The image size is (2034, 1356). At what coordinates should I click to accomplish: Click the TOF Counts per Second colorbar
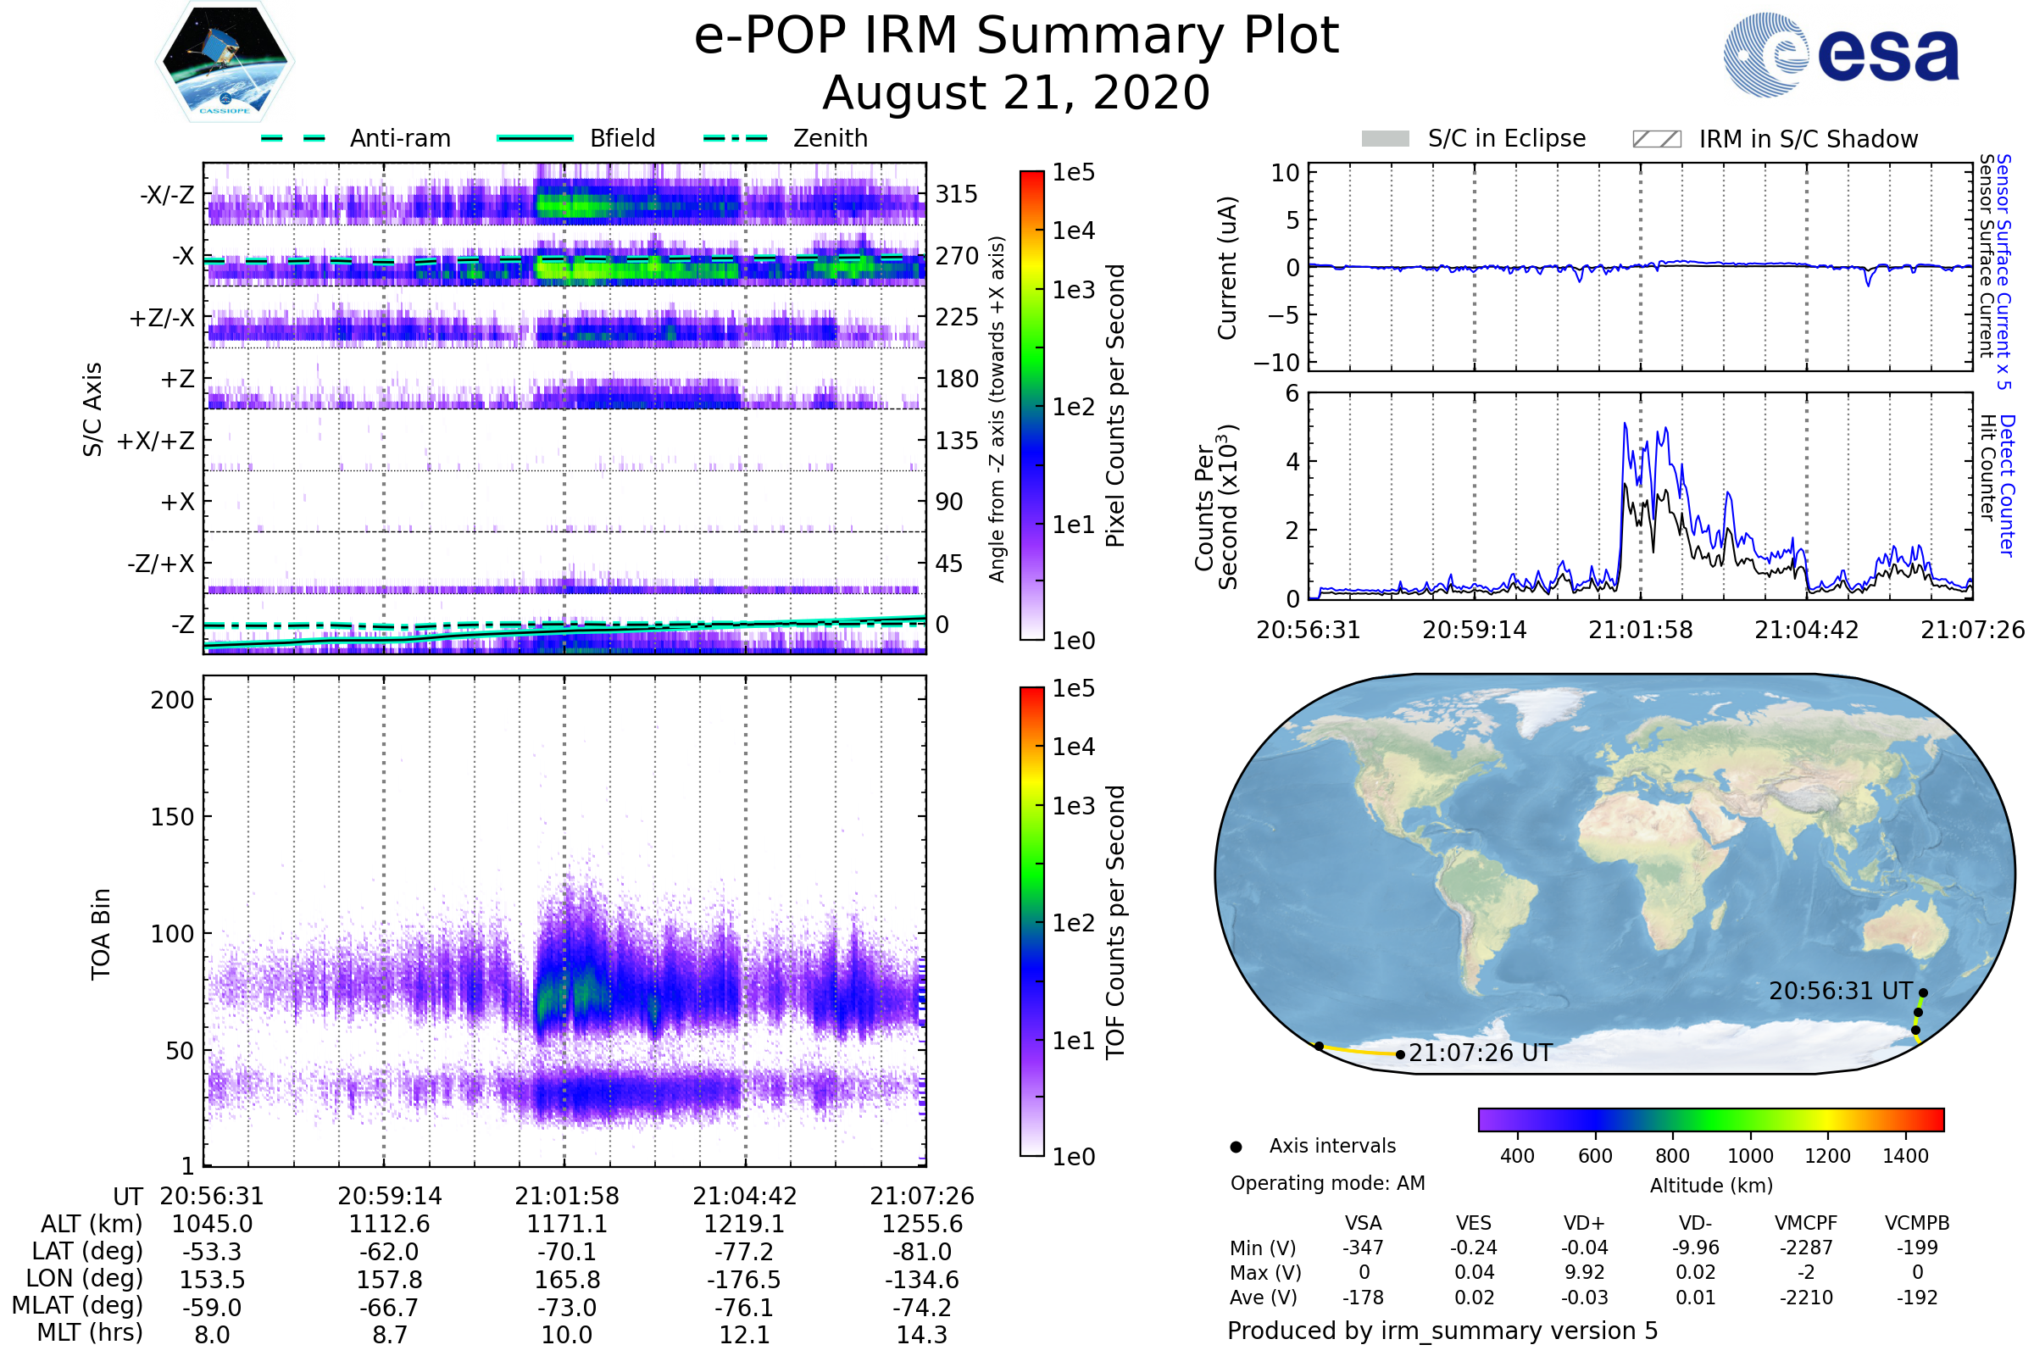pyautogui.click(x=1031, y=921)
